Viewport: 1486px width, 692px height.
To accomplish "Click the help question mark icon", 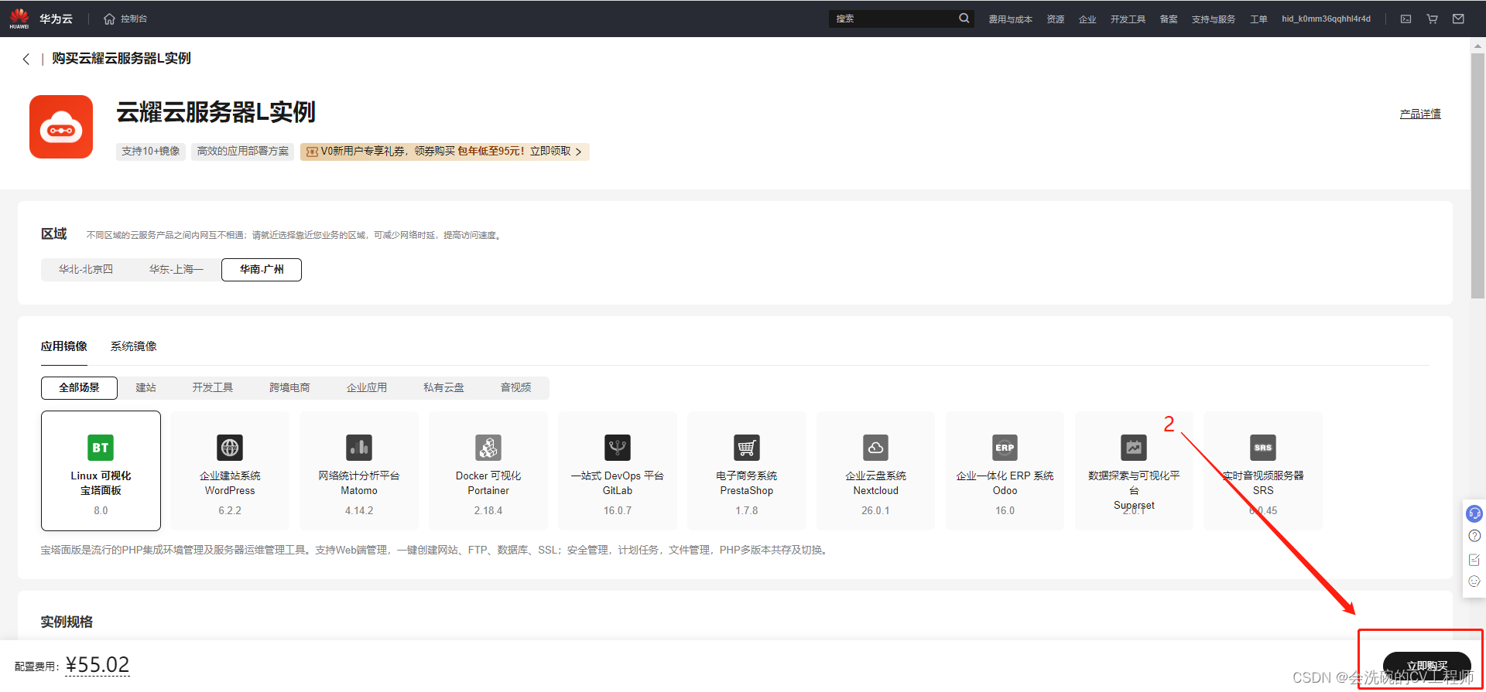I will [1474, 536].
